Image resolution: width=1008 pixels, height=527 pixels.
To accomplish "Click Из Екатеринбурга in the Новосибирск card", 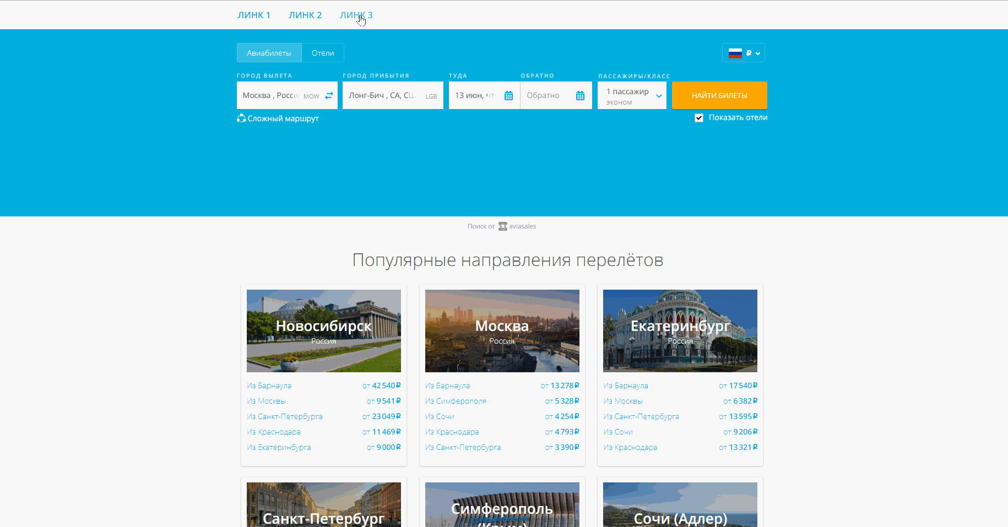I will coord(279,447).
